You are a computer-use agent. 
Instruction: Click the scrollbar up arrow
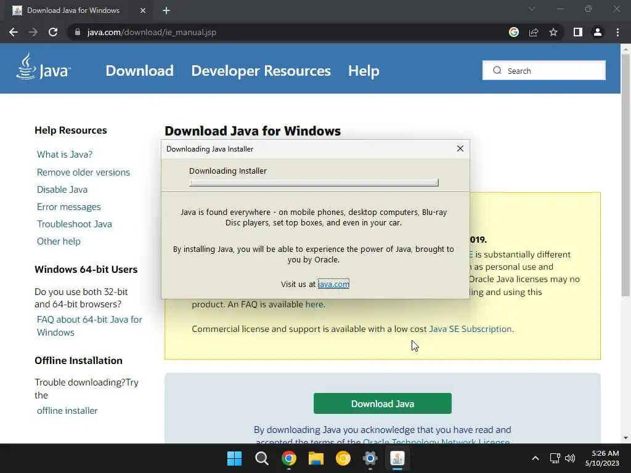click(625, 49)
